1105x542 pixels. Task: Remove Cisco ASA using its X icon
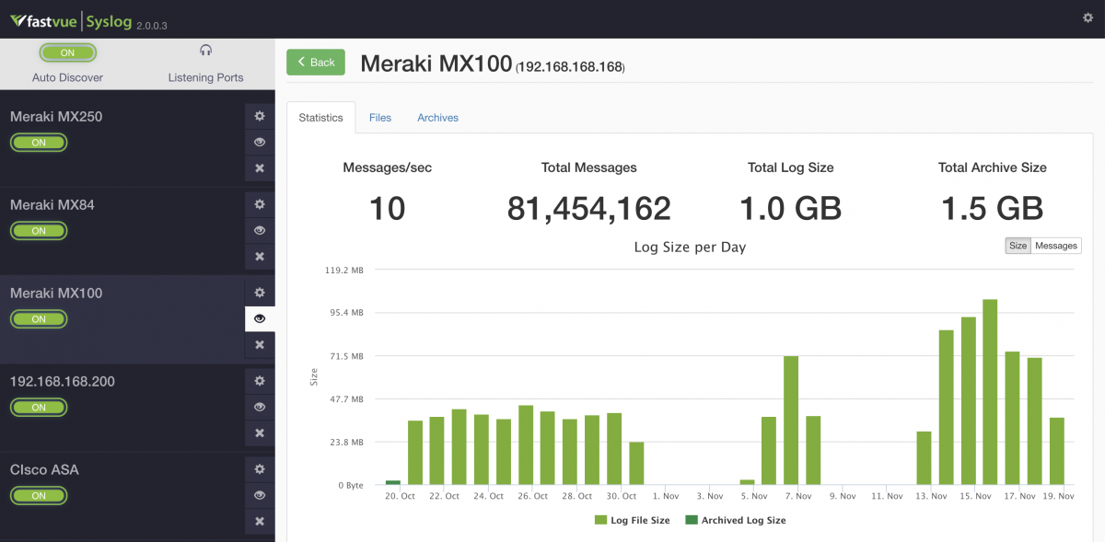pyautogui.click(x=259, y=521)
